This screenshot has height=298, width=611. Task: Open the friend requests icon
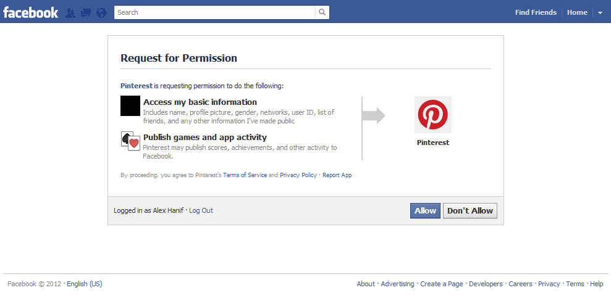coord(70,12)
